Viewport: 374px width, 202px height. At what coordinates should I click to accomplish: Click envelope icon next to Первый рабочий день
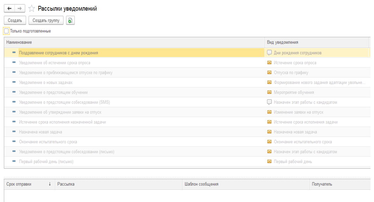[x=269, y=162]
